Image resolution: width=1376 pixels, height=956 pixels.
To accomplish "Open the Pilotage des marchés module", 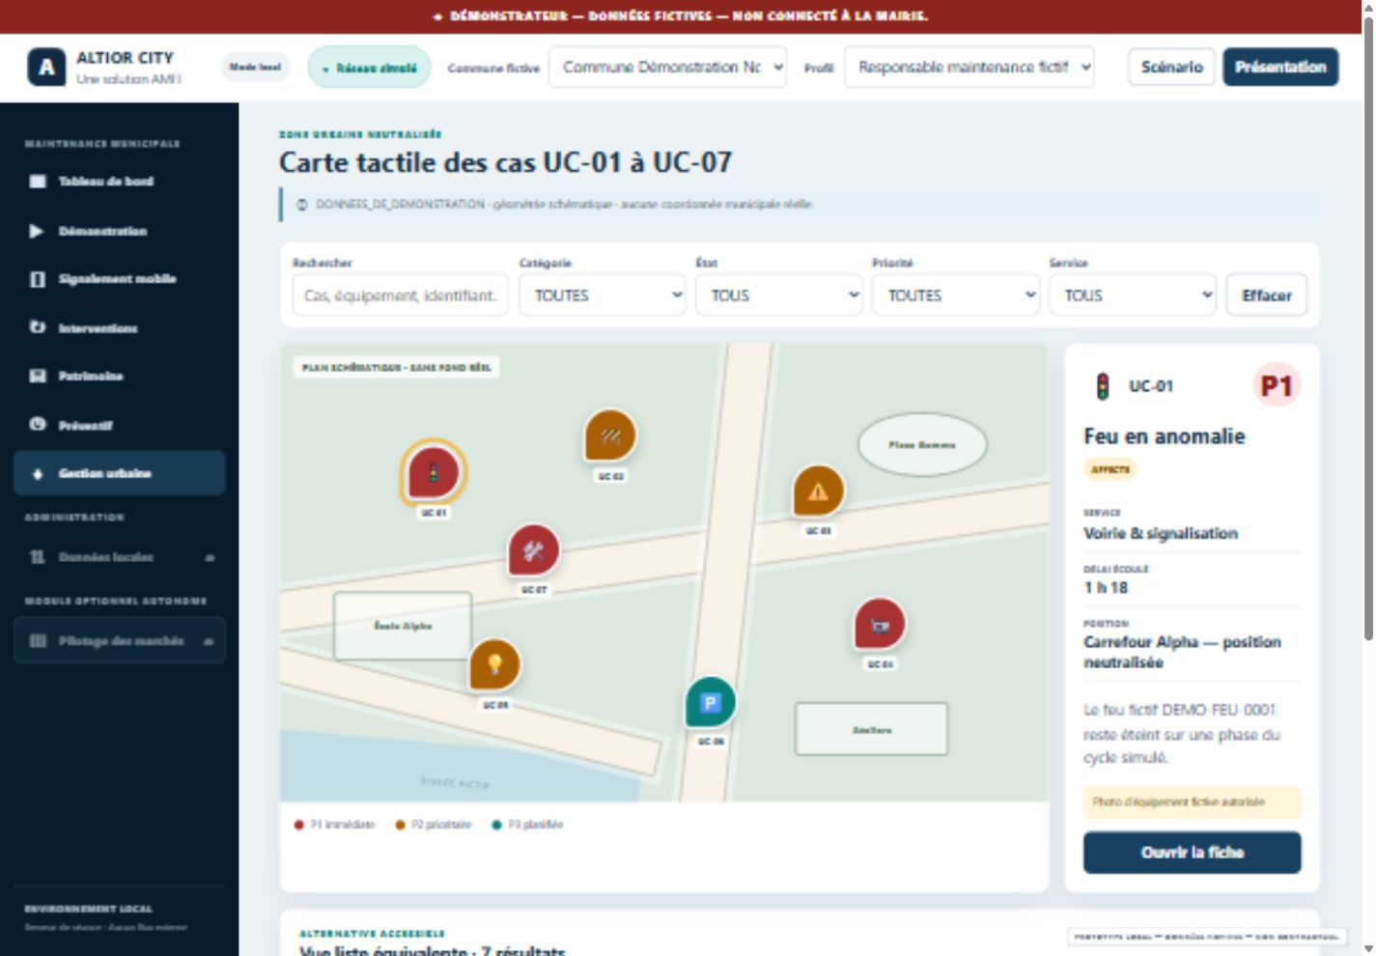I will coord(120,641).
